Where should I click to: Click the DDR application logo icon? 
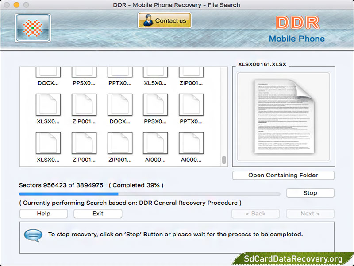[x=33, y=28]
